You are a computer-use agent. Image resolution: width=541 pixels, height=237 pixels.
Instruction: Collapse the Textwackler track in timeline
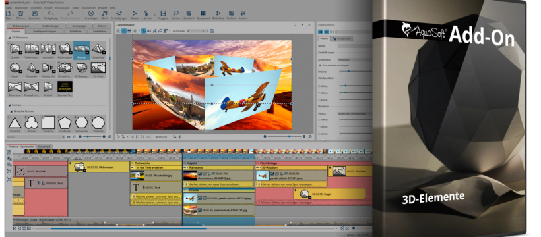point(133,163)
